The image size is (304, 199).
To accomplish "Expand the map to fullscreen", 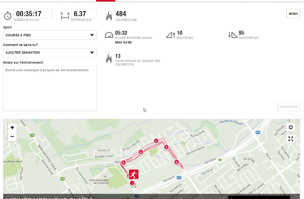I will tap(291, 139).
